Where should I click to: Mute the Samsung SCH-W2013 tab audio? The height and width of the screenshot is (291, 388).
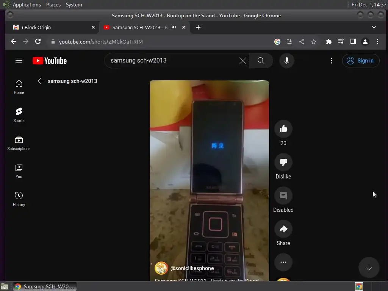click(174, 27)
